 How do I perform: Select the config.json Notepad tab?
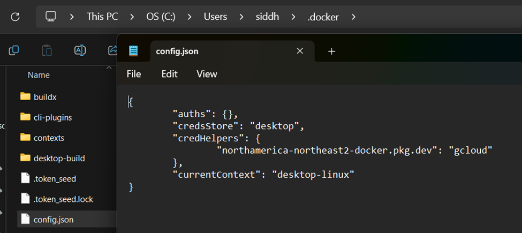click(232, 51)
